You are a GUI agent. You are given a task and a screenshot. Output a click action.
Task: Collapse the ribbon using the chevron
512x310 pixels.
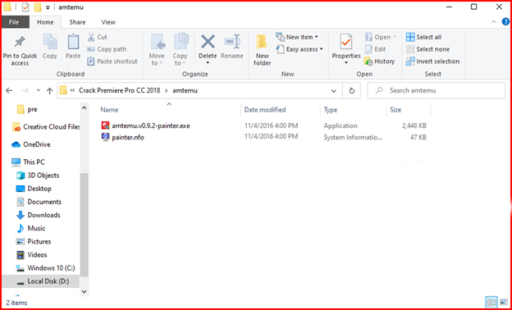tap(493, 22)
